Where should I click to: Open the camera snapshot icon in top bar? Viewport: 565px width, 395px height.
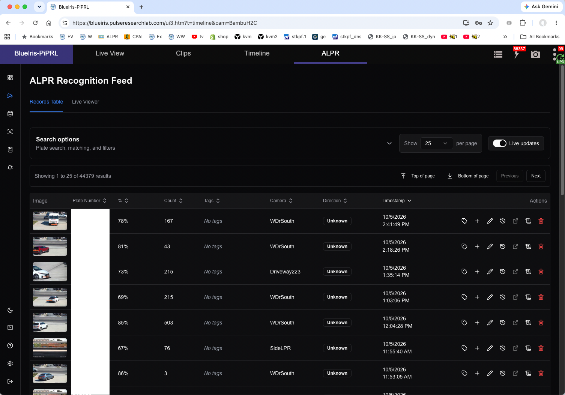535,54
